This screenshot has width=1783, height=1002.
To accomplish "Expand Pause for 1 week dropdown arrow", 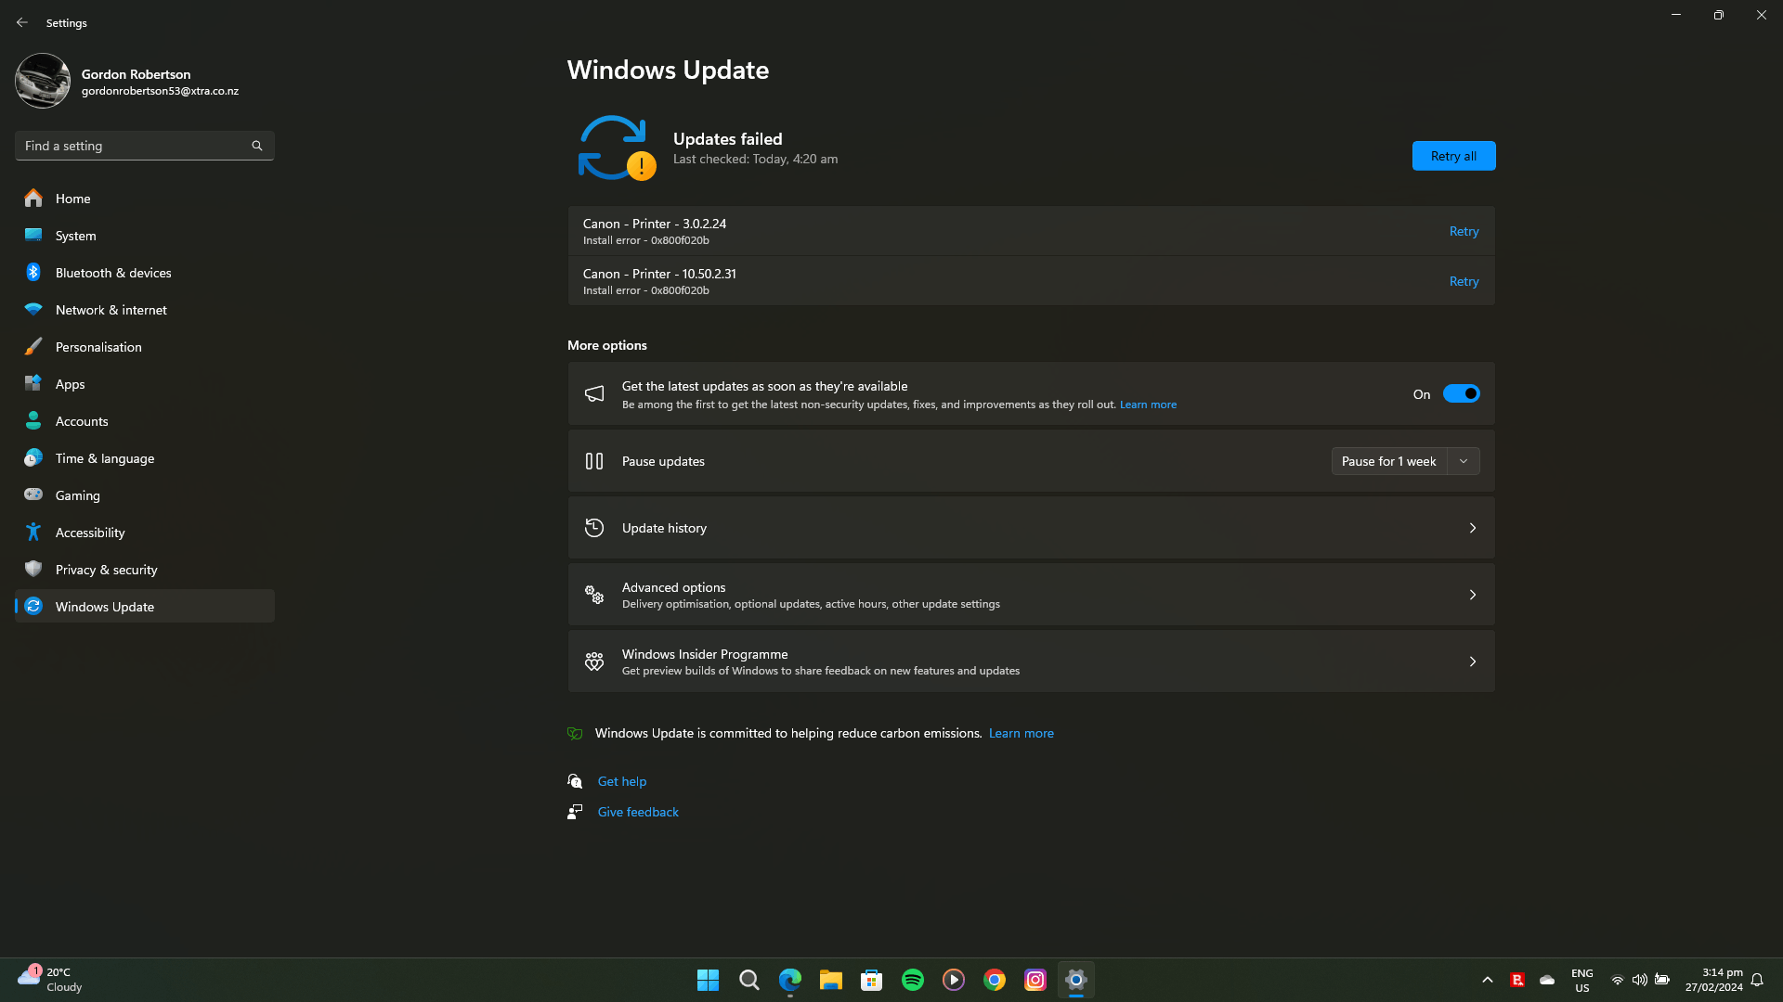I will point(1464,461).
